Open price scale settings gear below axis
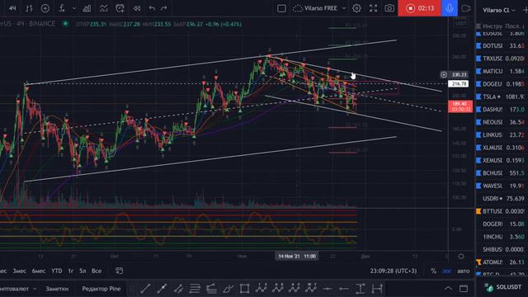 point(461,257)
